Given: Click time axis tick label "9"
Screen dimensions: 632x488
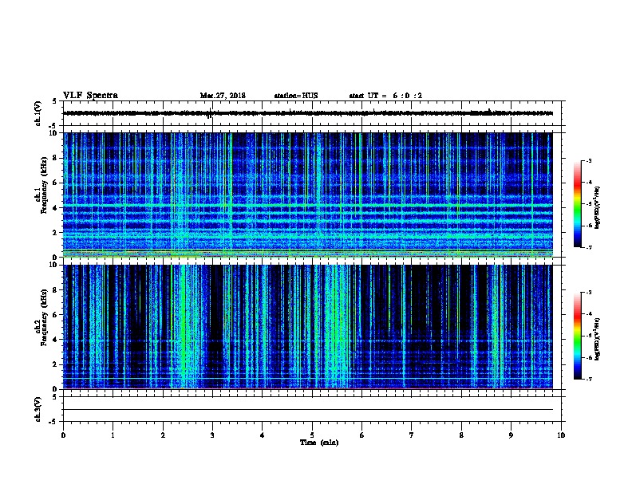Looking at the screenshot, I should coord(511,435).
